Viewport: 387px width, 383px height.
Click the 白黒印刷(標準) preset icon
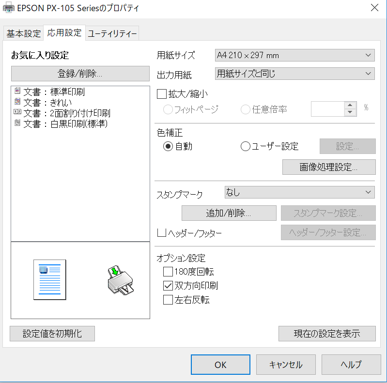coord(17,123)
